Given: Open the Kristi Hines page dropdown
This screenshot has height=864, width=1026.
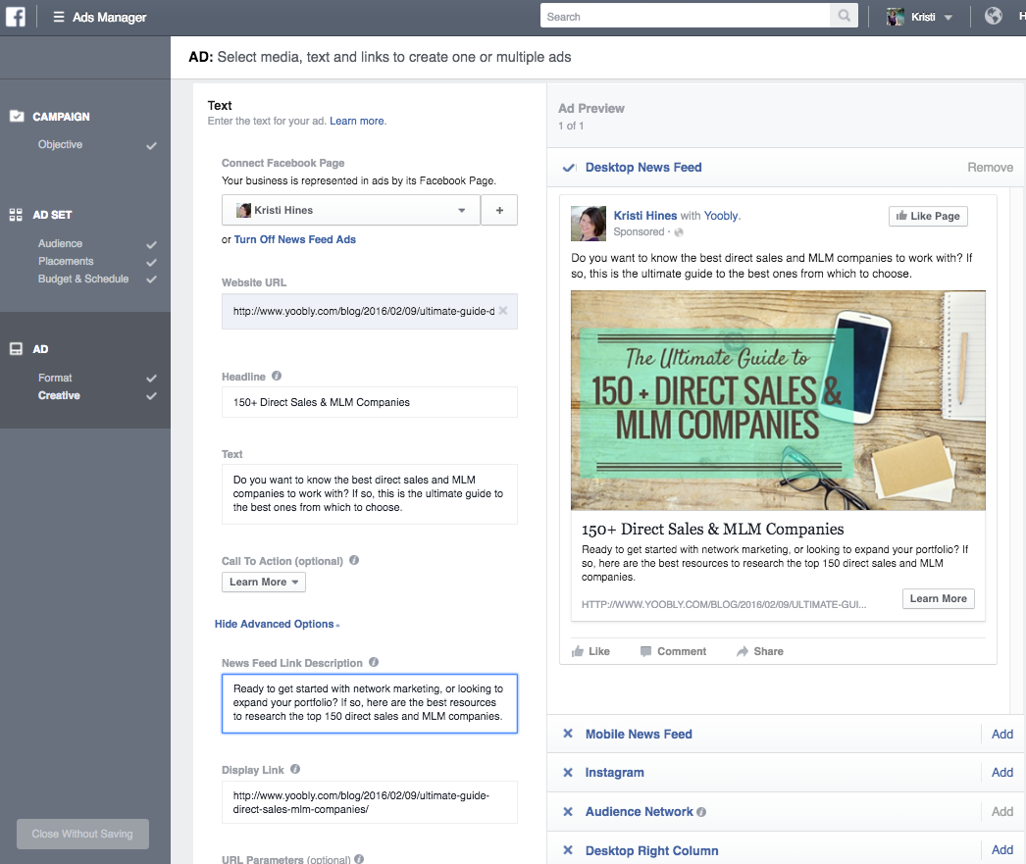Looking at the screenshot, I should 351,210.
